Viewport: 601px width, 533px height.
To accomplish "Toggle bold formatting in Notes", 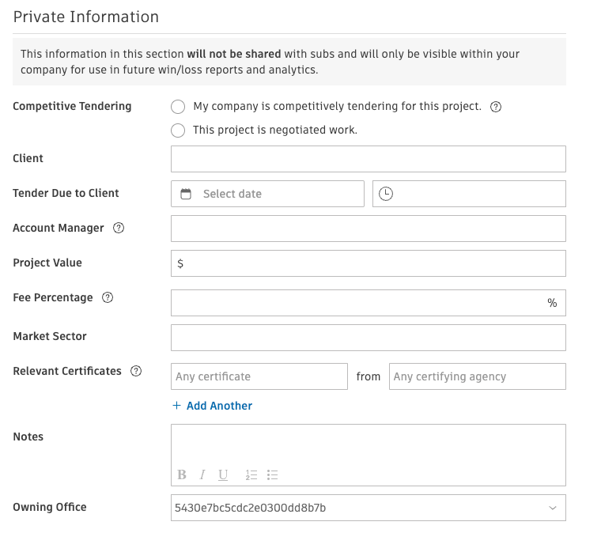I will 182,474.
